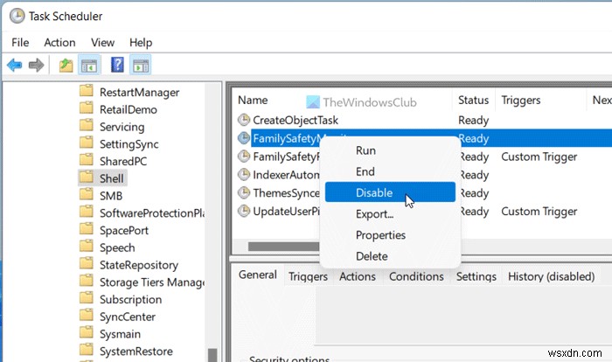
Task: Click the IndexerAutomatic task clock icon
Action: pyautogui.click(x=244, y=175)
